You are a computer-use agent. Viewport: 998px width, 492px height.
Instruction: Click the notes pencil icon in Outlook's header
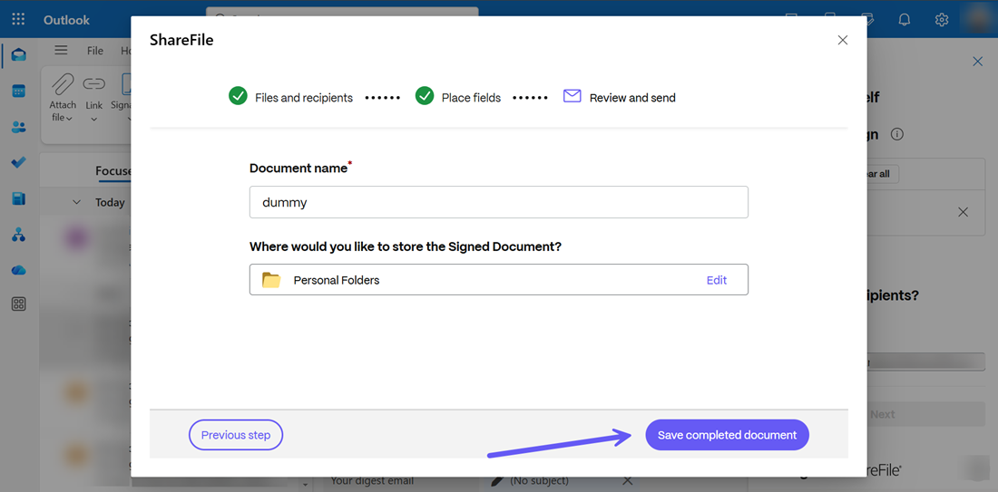[x=866, y=18]
